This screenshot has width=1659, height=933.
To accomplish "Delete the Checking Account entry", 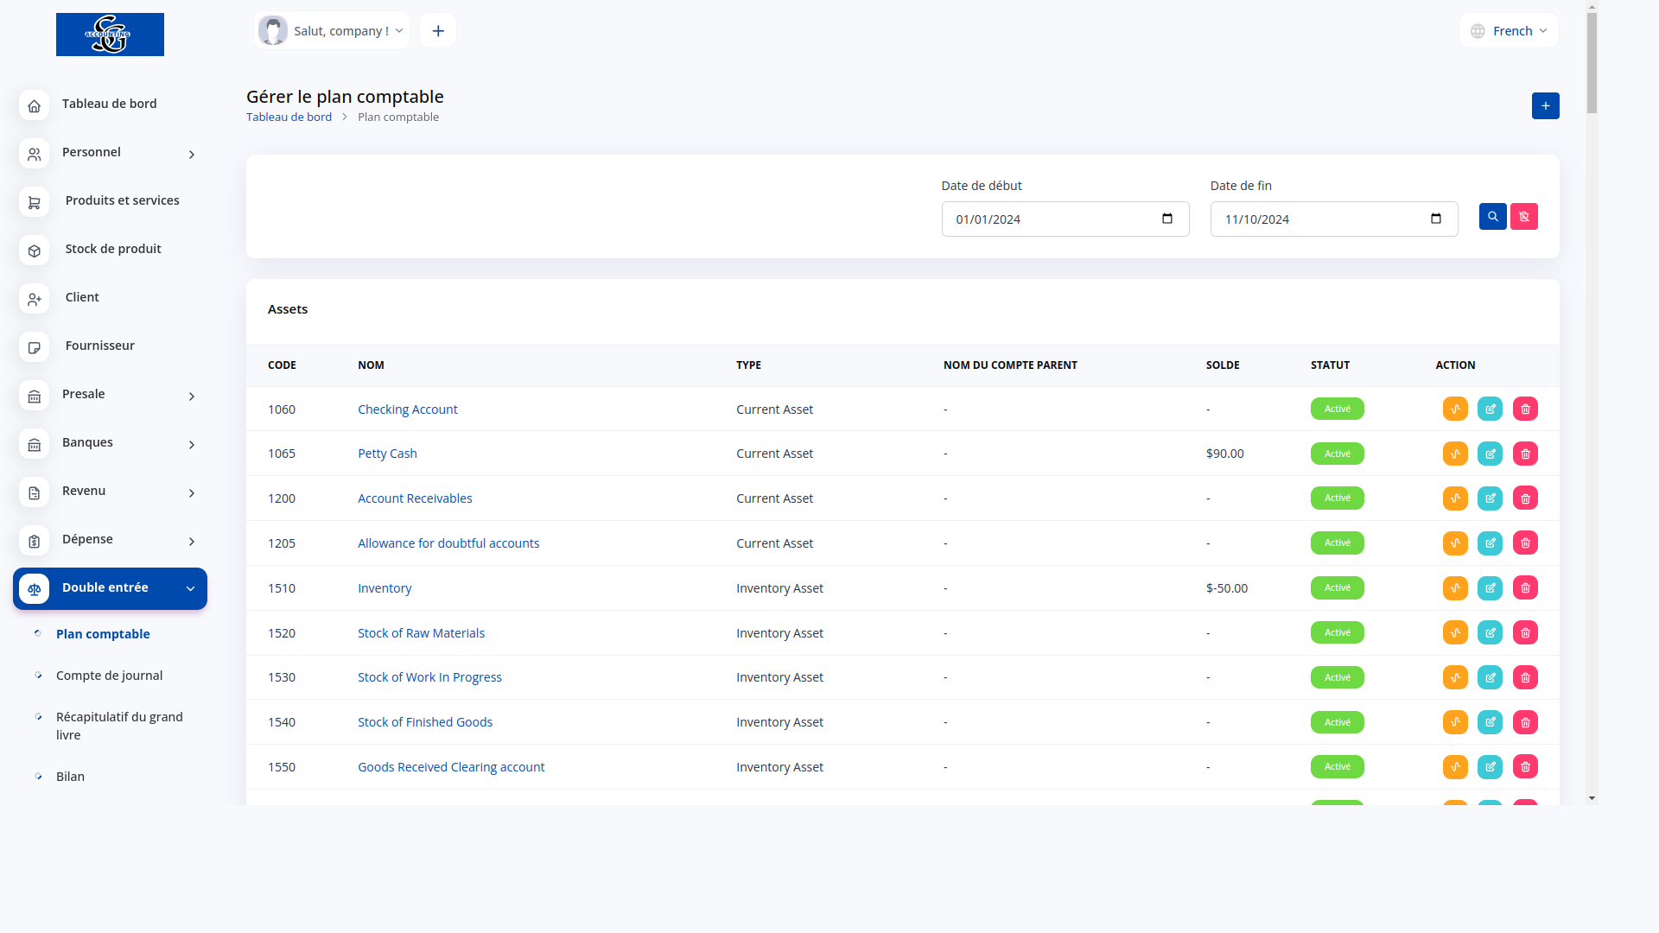I will [x=1525, y=409].
